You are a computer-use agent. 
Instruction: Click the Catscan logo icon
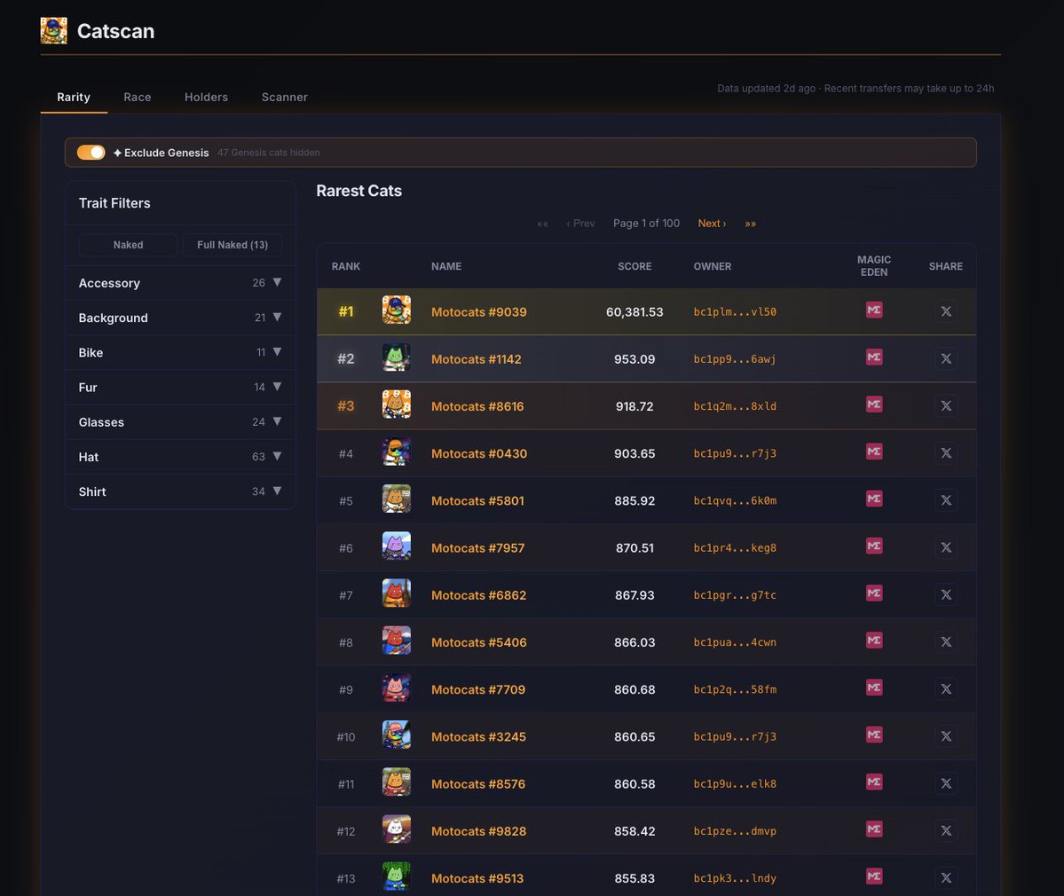tap(53, 30)
